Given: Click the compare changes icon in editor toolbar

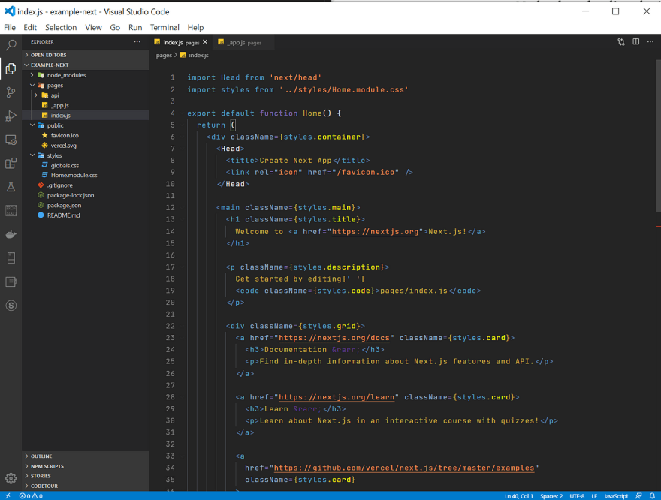Looking at the screenshot, I should [x=621, y=42].
